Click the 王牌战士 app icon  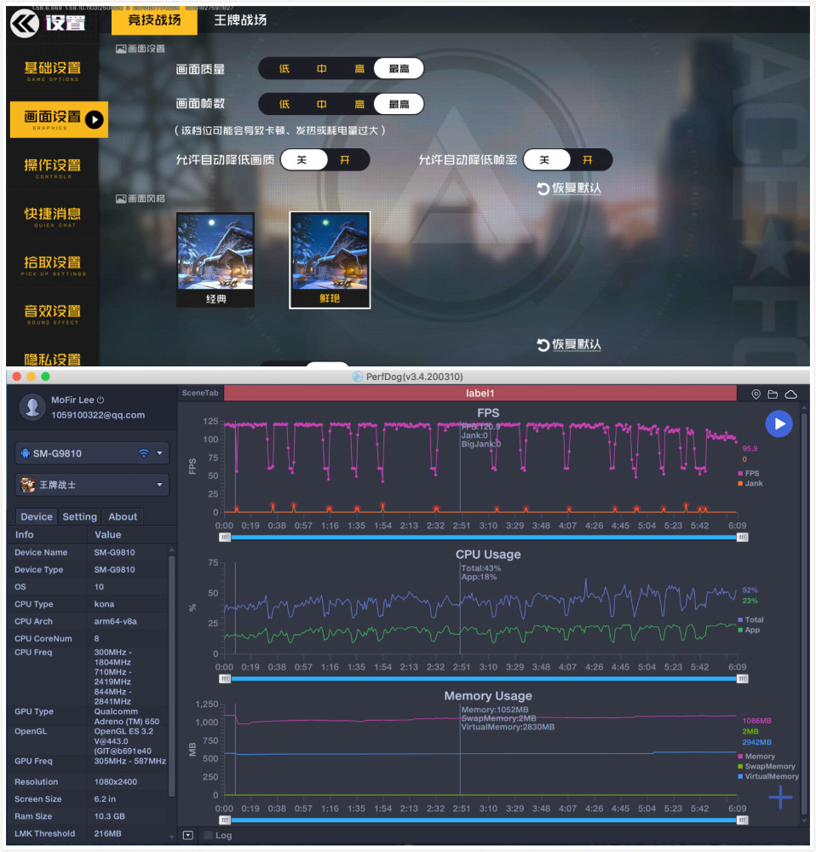[x=28, y=484]
